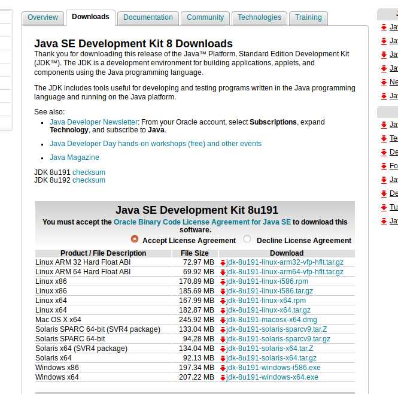The image size is (398, 394).
Task: Download jdk-8u191-windows-i586.exe file link
Action: point(274,368)
